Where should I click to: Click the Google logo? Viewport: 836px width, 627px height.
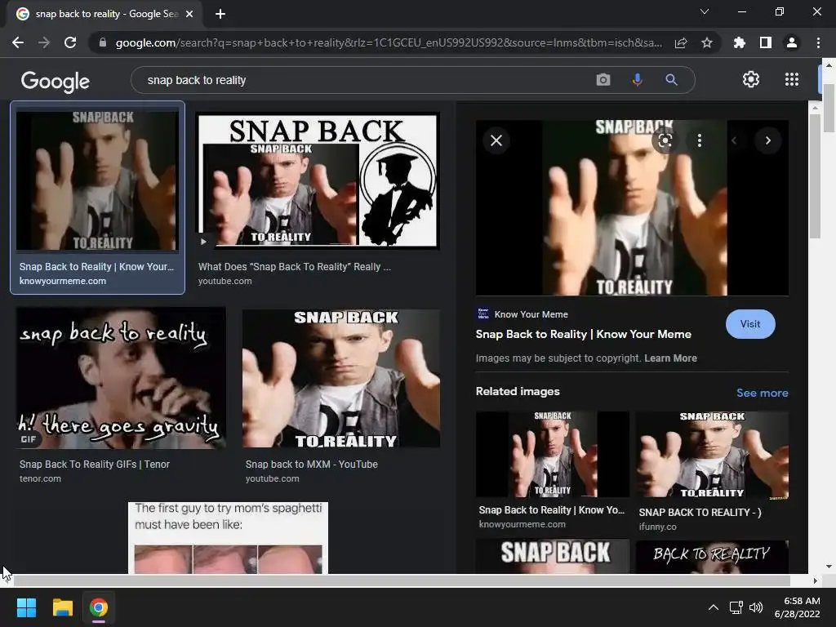click(x=56, y=81)
